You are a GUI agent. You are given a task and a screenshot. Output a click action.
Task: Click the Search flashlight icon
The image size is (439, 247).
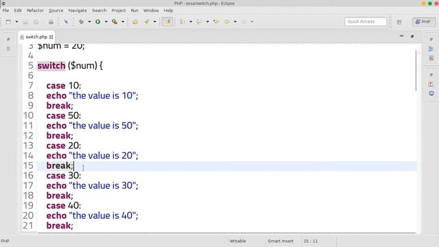tap(146, 21)
